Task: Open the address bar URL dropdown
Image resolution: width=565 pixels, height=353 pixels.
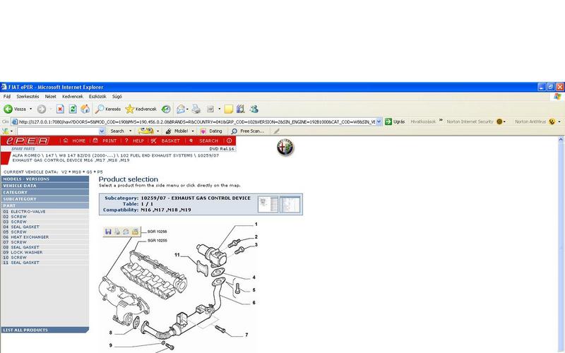Action: click(379, 121)
